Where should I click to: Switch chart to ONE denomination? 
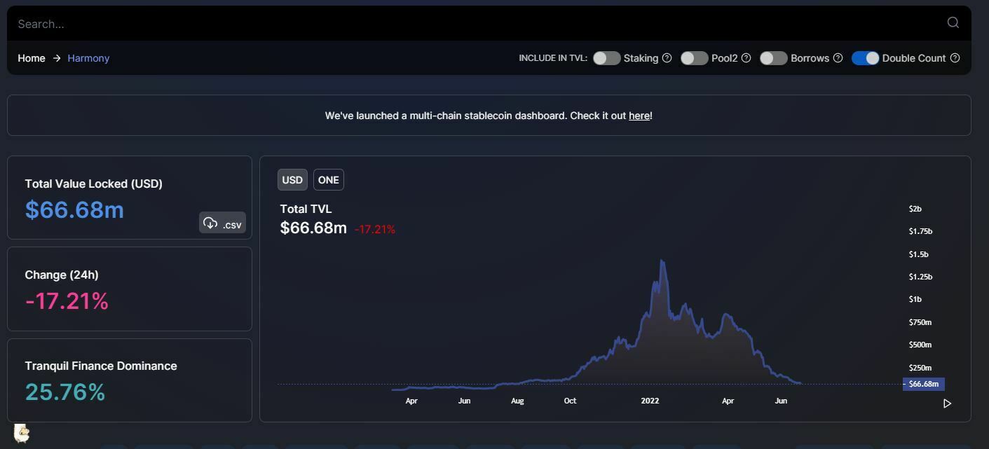[x=328, y=180]
